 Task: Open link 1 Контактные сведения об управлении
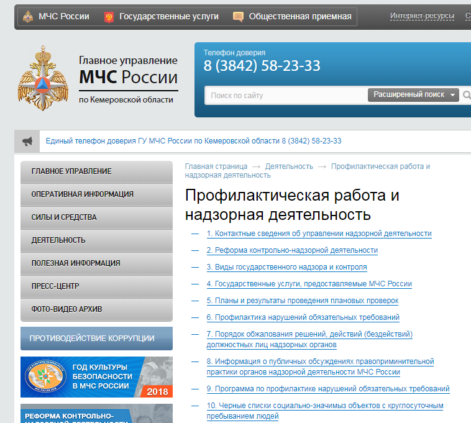[x=319, y=234]
